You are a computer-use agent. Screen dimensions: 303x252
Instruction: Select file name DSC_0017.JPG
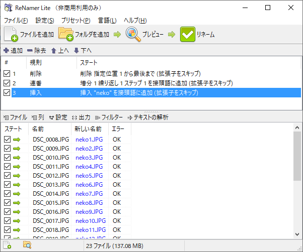(x=51, y=221)
